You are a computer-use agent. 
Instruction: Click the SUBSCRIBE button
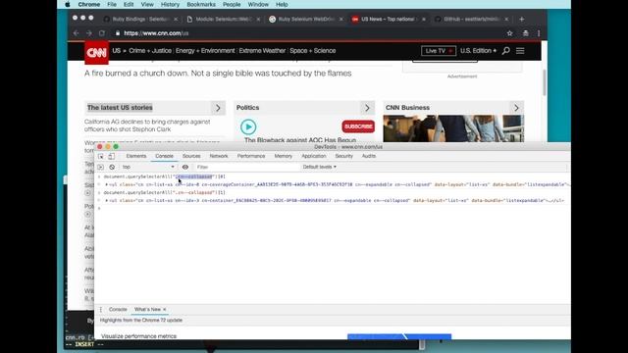[358, 126]
